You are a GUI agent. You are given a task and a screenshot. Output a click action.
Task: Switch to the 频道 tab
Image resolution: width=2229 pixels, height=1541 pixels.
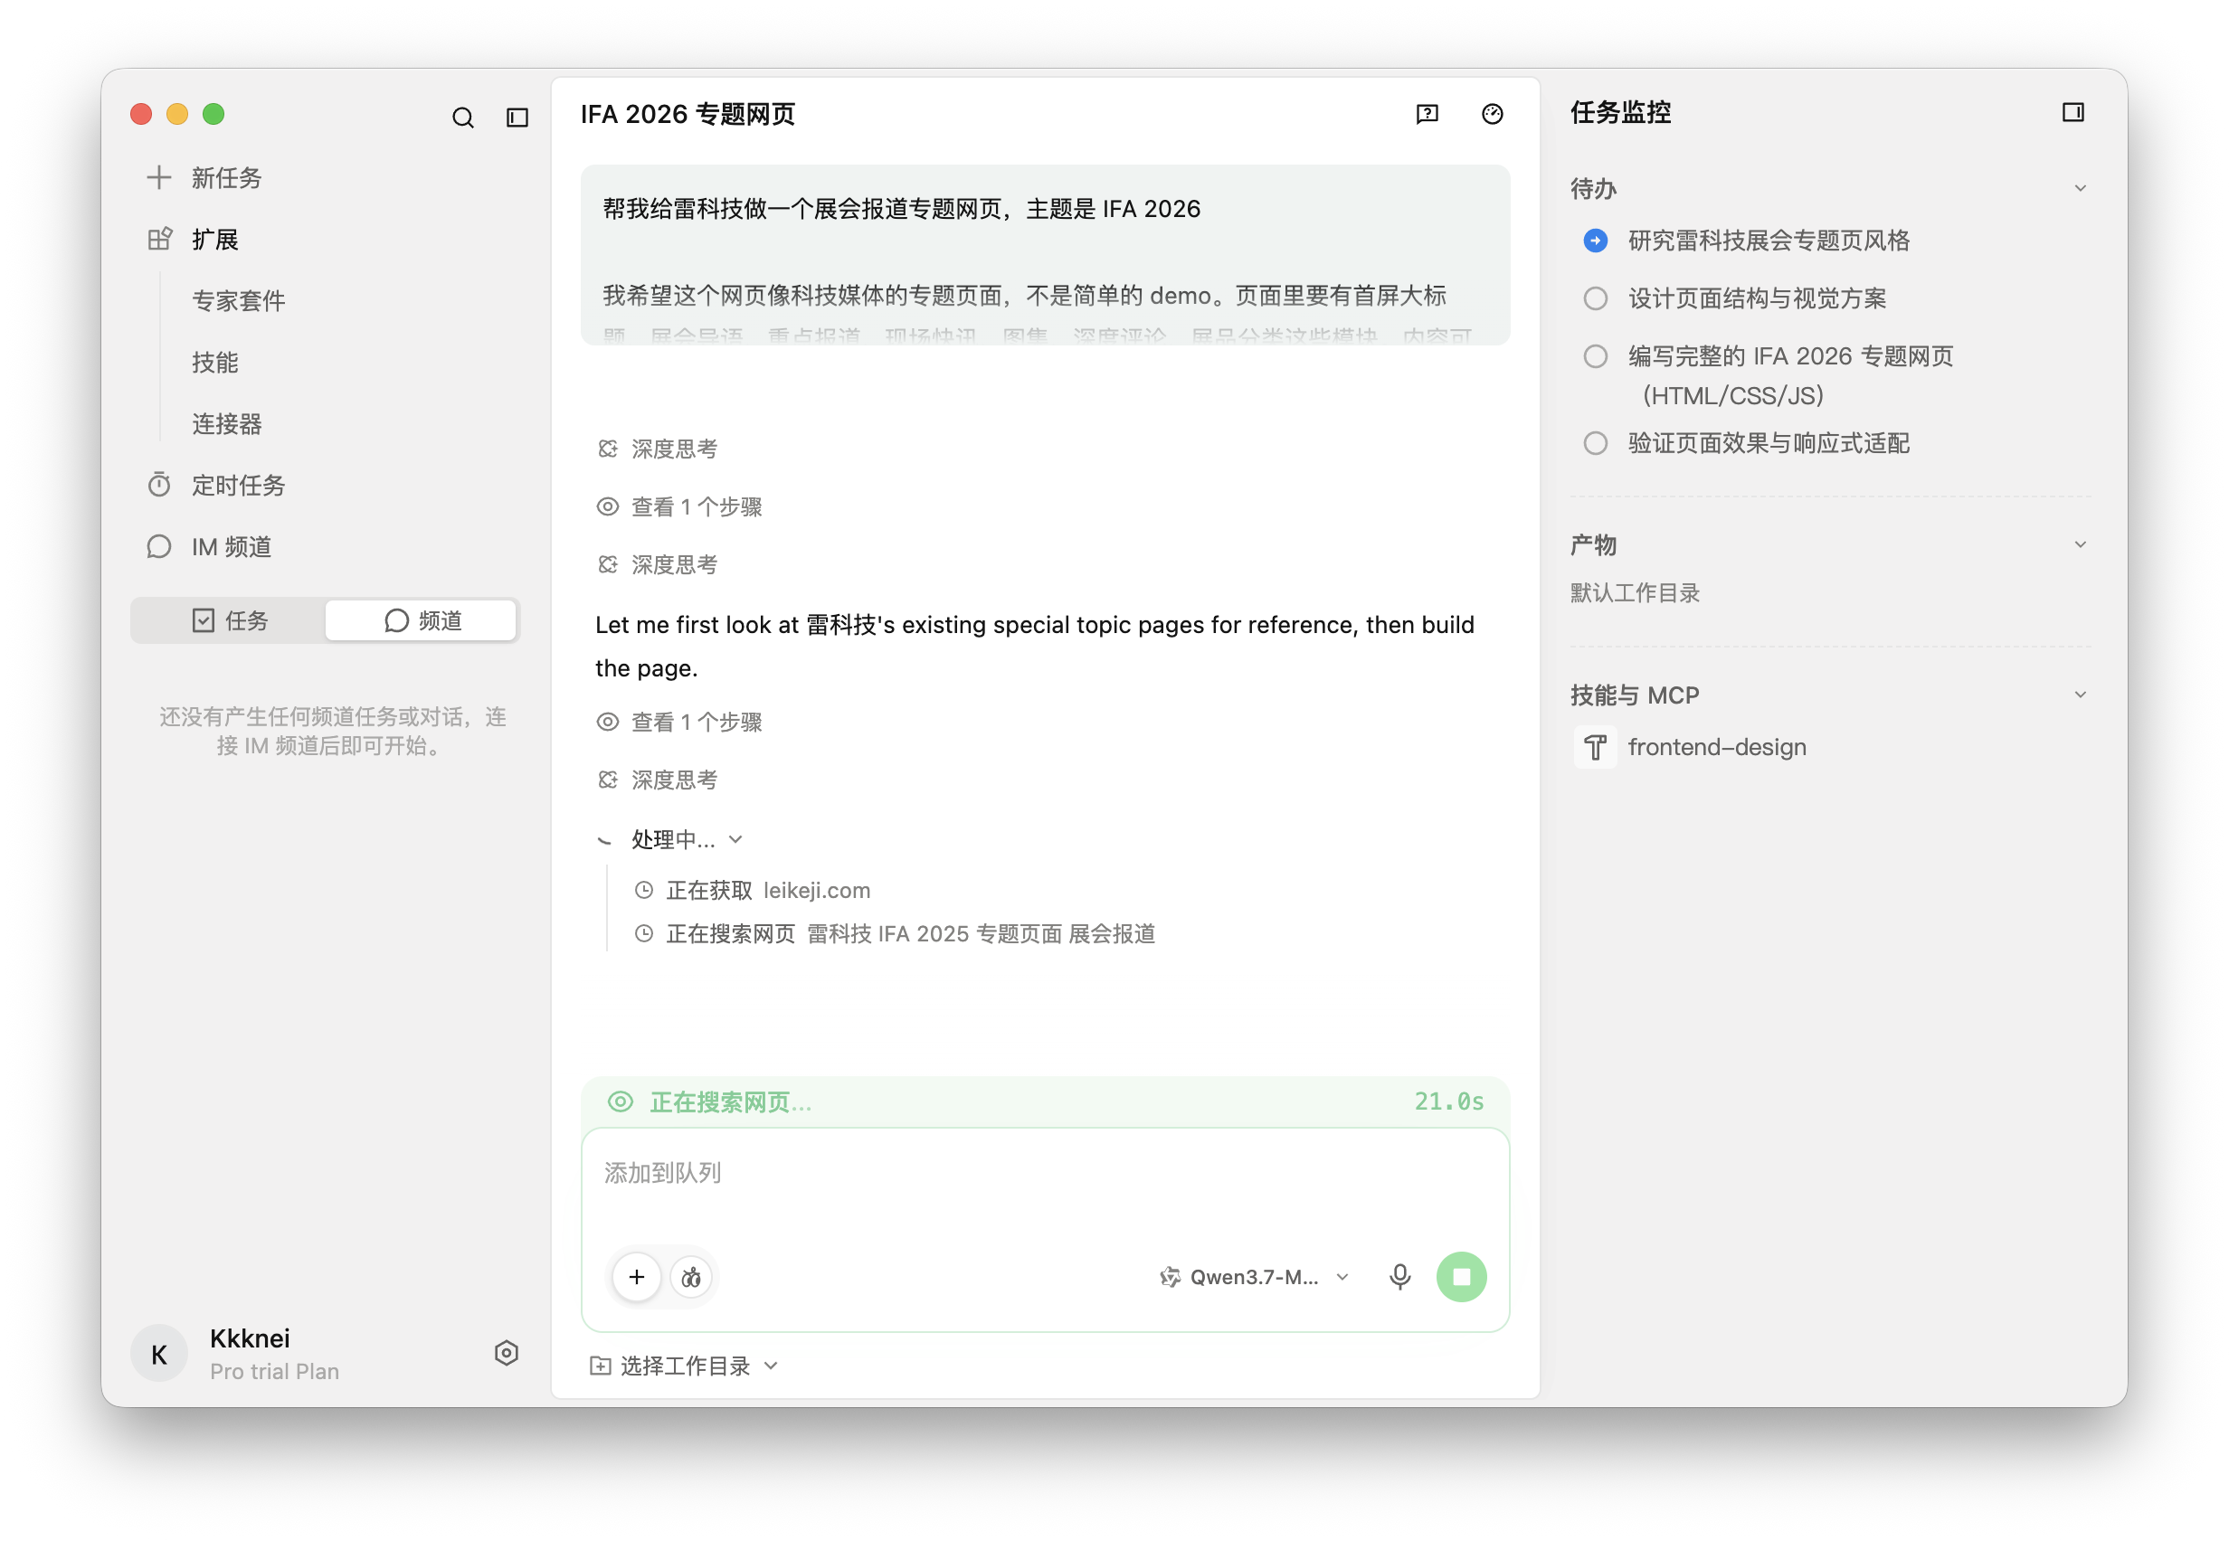click(x=421, y=619)
